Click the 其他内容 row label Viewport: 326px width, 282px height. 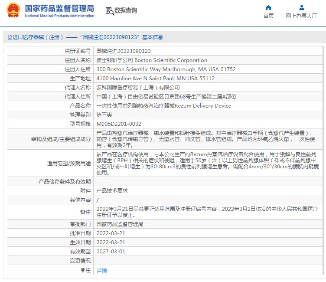pos(80,200)
